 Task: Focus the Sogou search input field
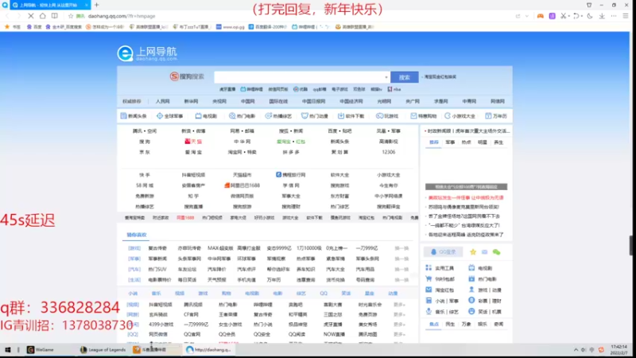pyautogui.click(x=299, y=77)
